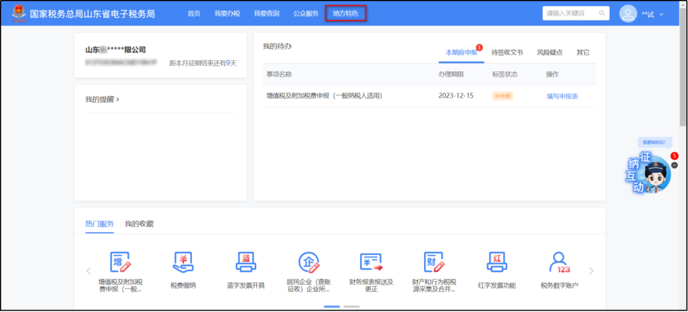688x312 pixels.
Task: Switch to 其它 tab
Action: point(583,53)
